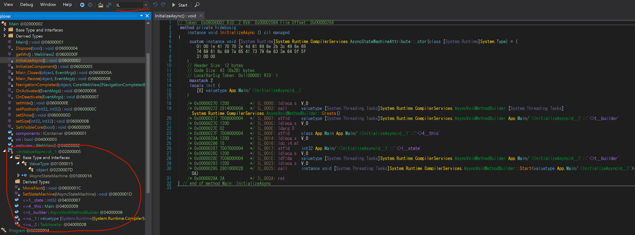Select the Main @02000002 class node
Image resolution: width=635 pixels, height=235 pixels.
click(x=26, y=24)
